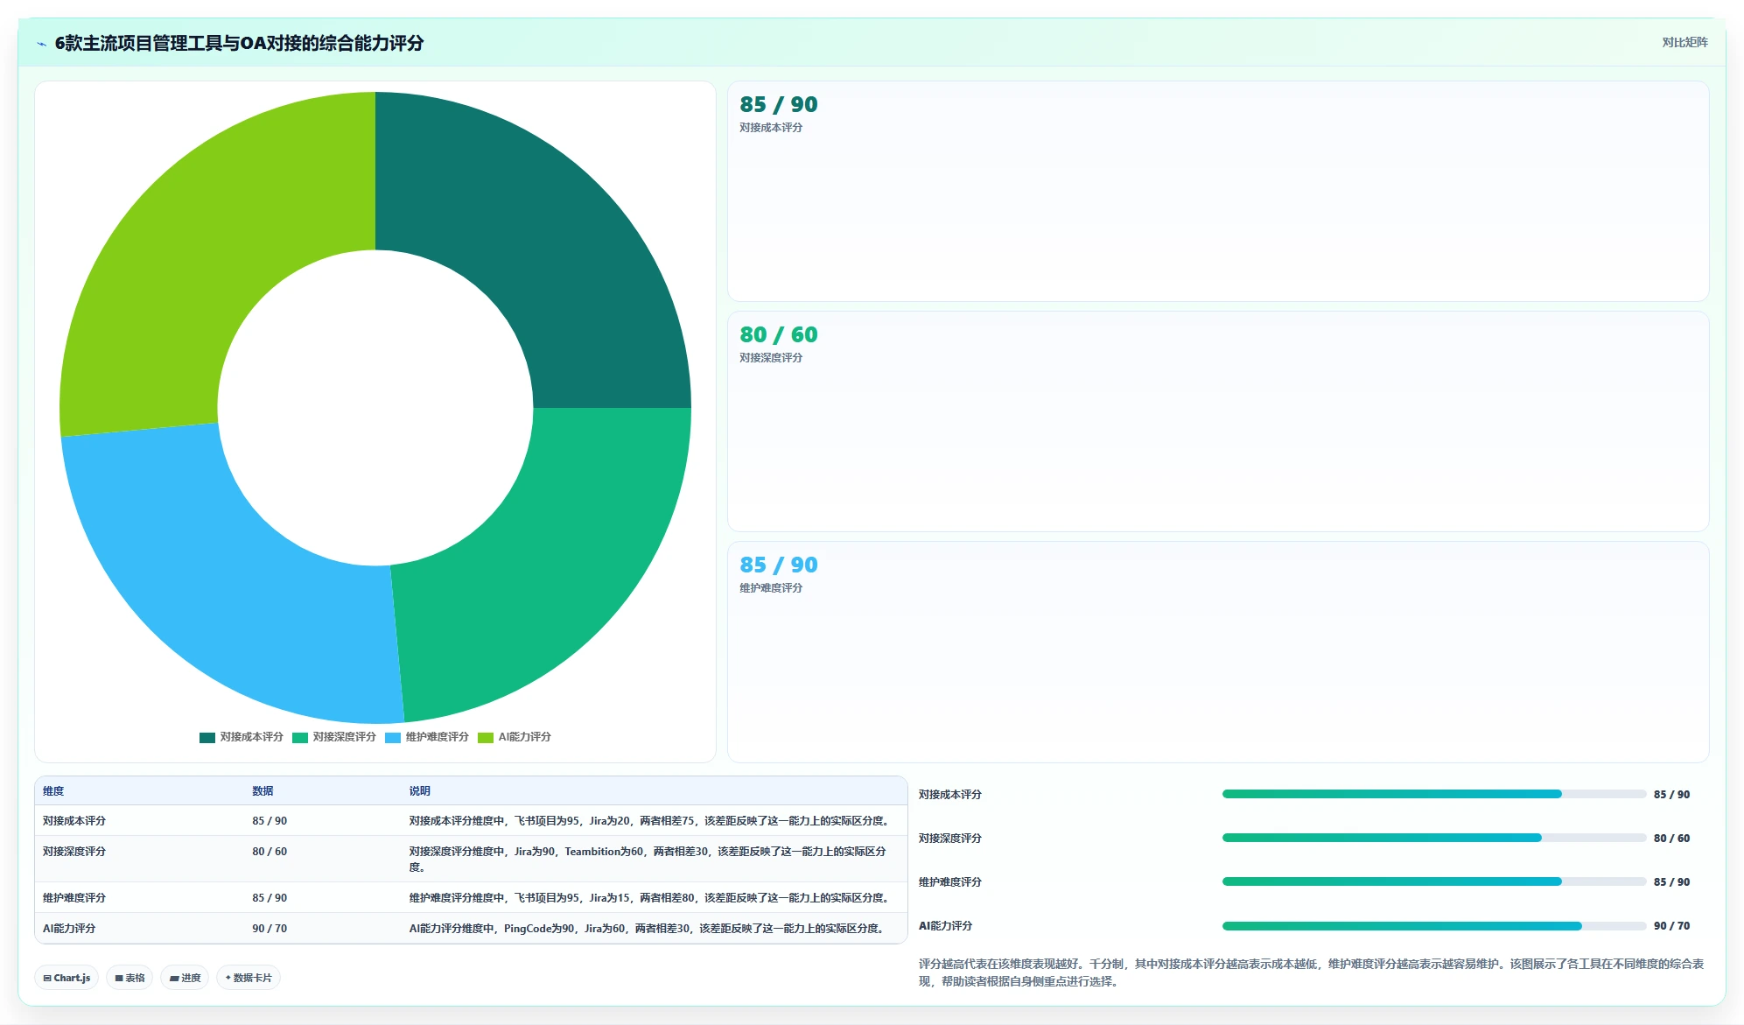
Task: Click the 85 / 90 value in 维护难度评分 card
Action: point(779,565)
